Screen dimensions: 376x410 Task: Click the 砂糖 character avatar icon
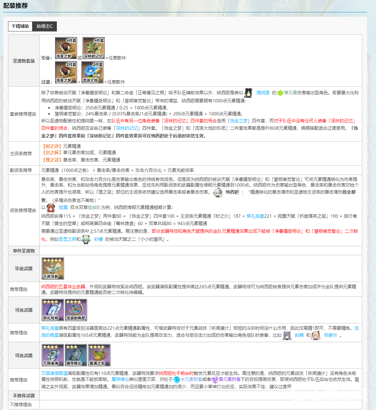(86, 239)
